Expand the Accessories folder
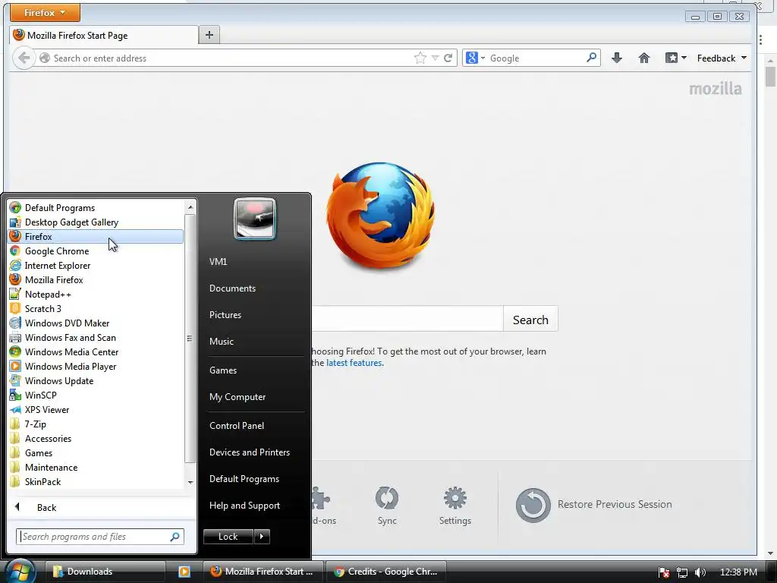777x583 pixels. point(96,438)
